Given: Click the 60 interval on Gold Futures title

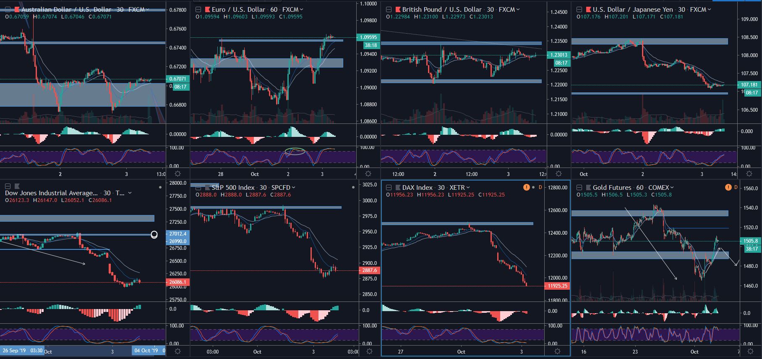Looking at the screenshot, I should pyautogui.click(x=640, y=187).
